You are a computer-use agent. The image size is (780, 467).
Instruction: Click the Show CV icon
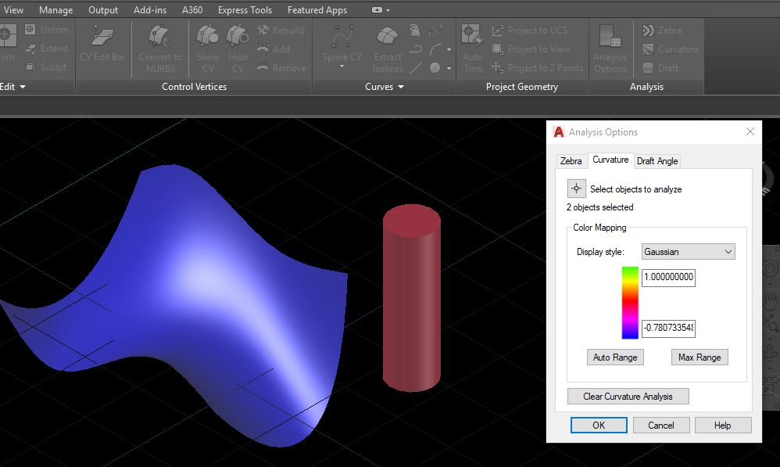[x=206, y=48]
